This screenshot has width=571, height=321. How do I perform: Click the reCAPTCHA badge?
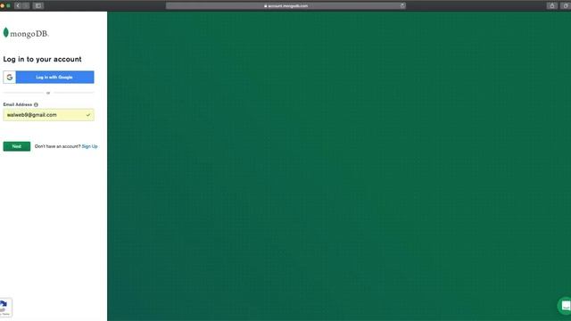click(x=5, y=308)
